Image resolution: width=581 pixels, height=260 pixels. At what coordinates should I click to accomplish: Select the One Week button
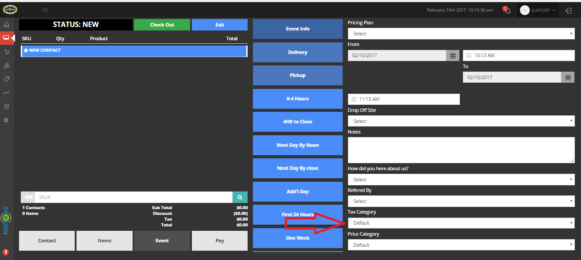pos(298,238)
